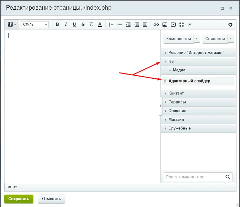Image resolution: width=240 pixels, height=207 pixels.
Task: Toggle underline formatting
Action: (74, 24)
